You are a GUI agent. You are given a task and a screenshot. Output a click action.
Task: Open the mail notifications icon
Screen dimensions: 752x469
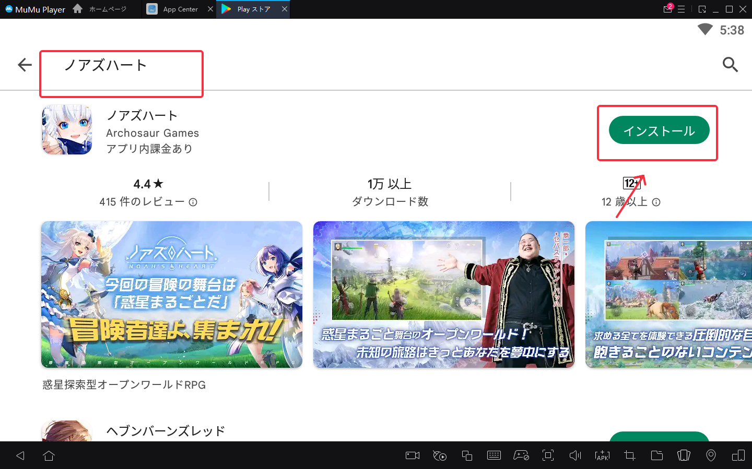(x=667, y=9)
